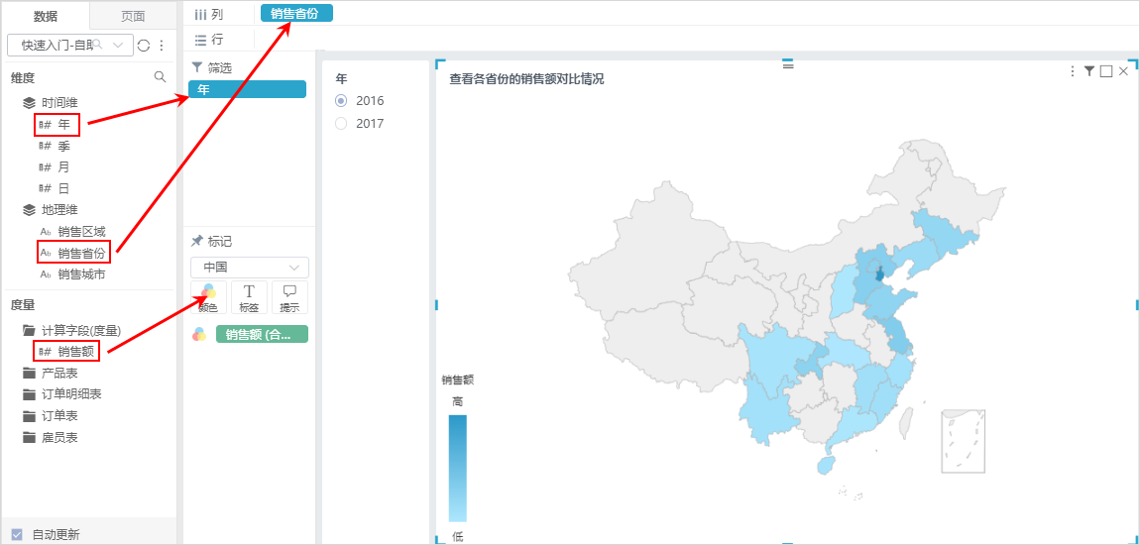This screenshot has height=545, width=1140.
Task: Click the chart filter funnel icon
Action: (1089, 70)
